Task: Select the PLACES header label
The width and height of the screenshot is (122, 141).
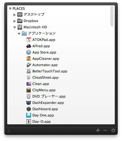Action: (x=19, y=8)
